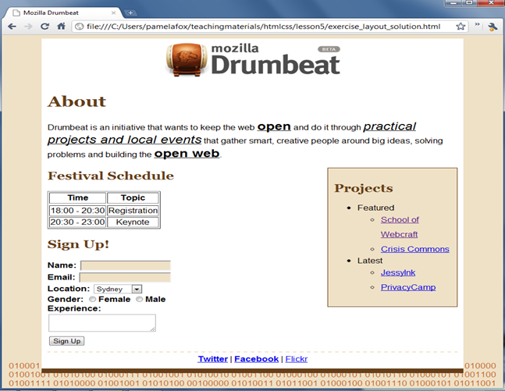Click the Registration table cell
Screen dimensions: 505x391
coord(133,211)
